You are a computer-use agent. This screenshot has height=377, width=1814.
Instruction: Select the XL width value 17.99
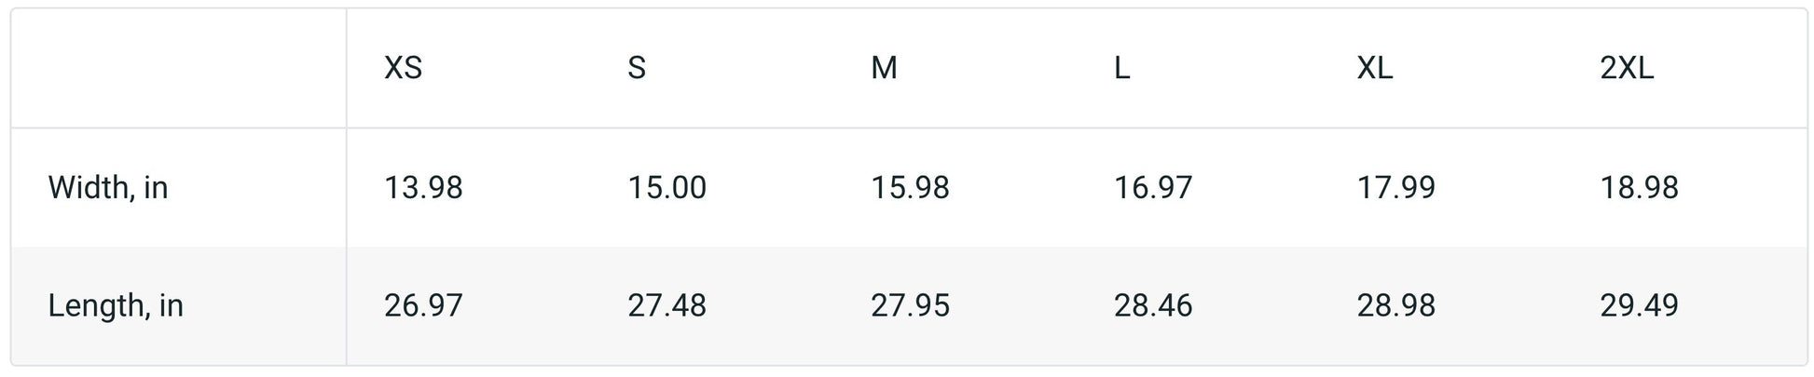(1395, 188)
